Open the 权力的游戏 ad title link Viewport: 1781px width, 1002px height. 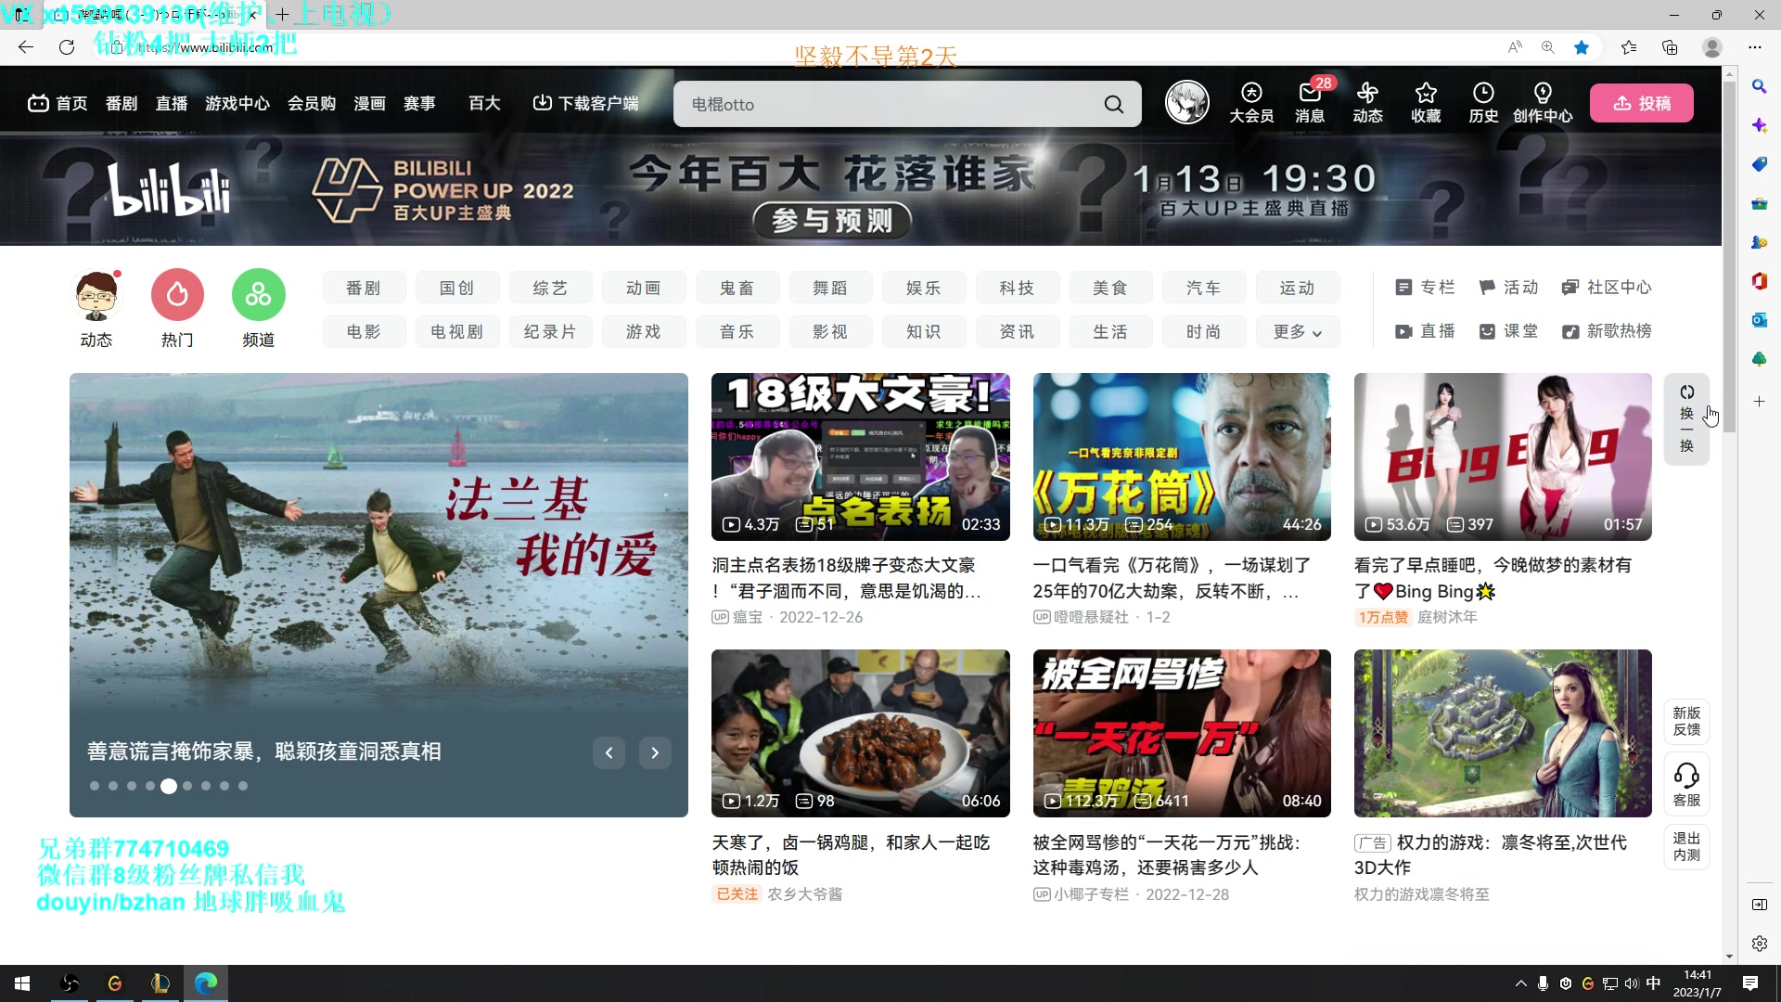point(1491,854)
